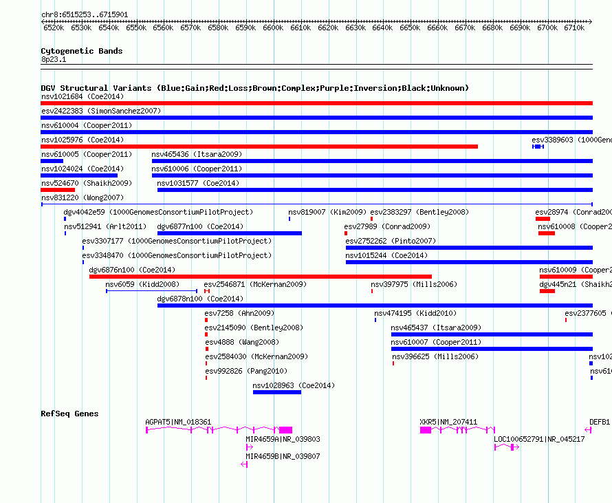Open esv2145090 (Bentley2008) label

pyautogui.click(x=254, y=328)
